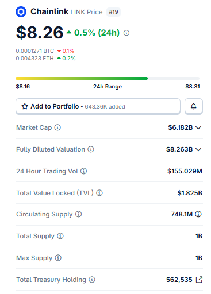
Task: Show info icon beside Circulating Supply label
Action: pos(78,214)
